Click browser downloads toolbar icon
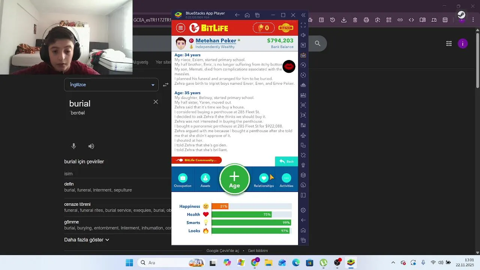The width and height of the screenshot is (480, 270). (344, 20)
